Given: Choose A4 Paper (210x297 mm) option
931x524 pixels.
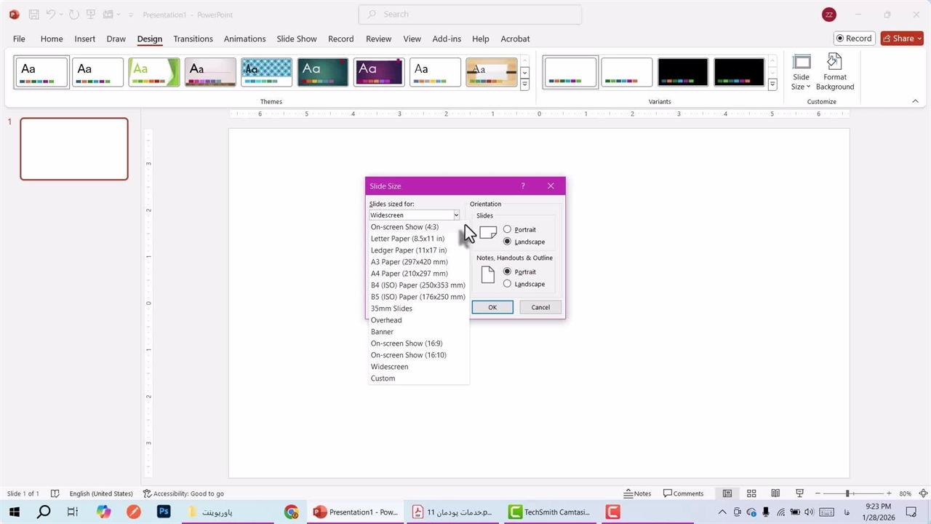Looking at the screenshot, I should [409, 274].
